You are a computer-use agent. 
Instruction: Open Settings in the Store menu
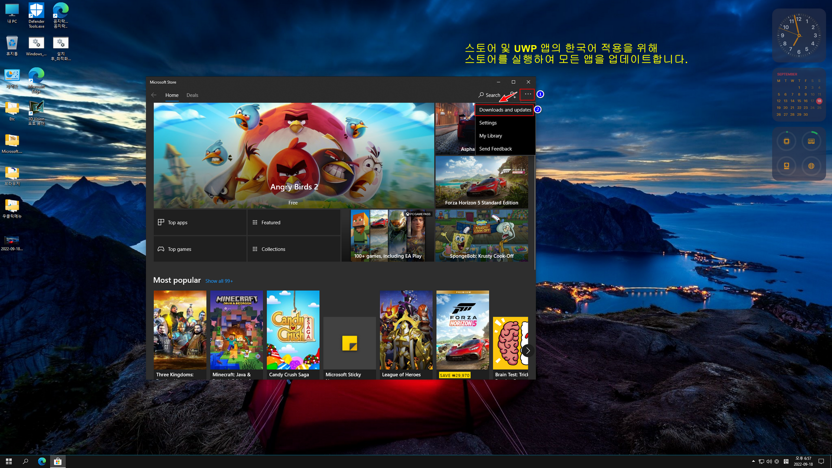505,123
